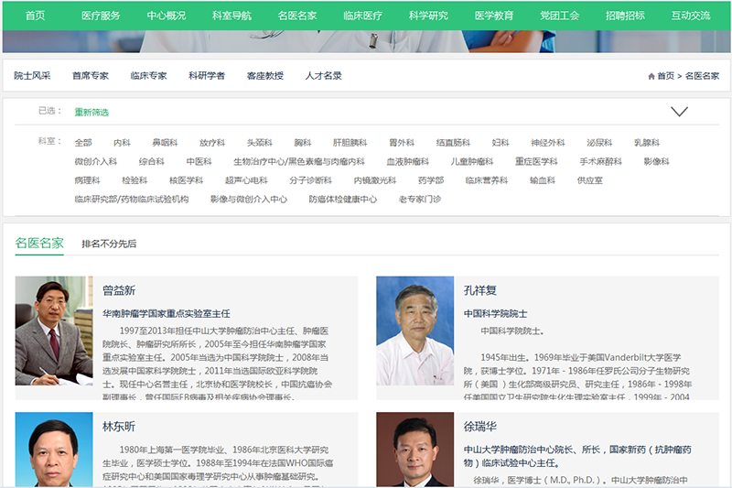Viewport: 732px width, 488px height.
Task: Filter by 药学部 department
Action: tap(431, 180)
